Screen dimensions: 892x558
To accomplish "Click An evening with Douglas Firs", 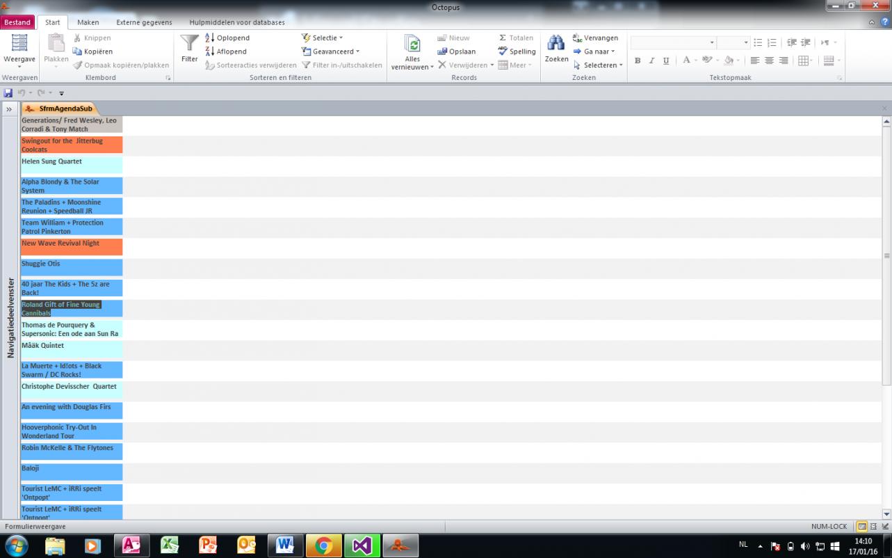I will point(72,410).
